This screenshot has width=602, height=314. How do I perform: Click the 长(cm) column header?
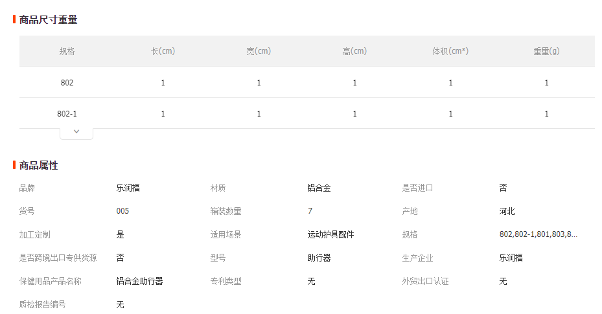coord(163,51)
